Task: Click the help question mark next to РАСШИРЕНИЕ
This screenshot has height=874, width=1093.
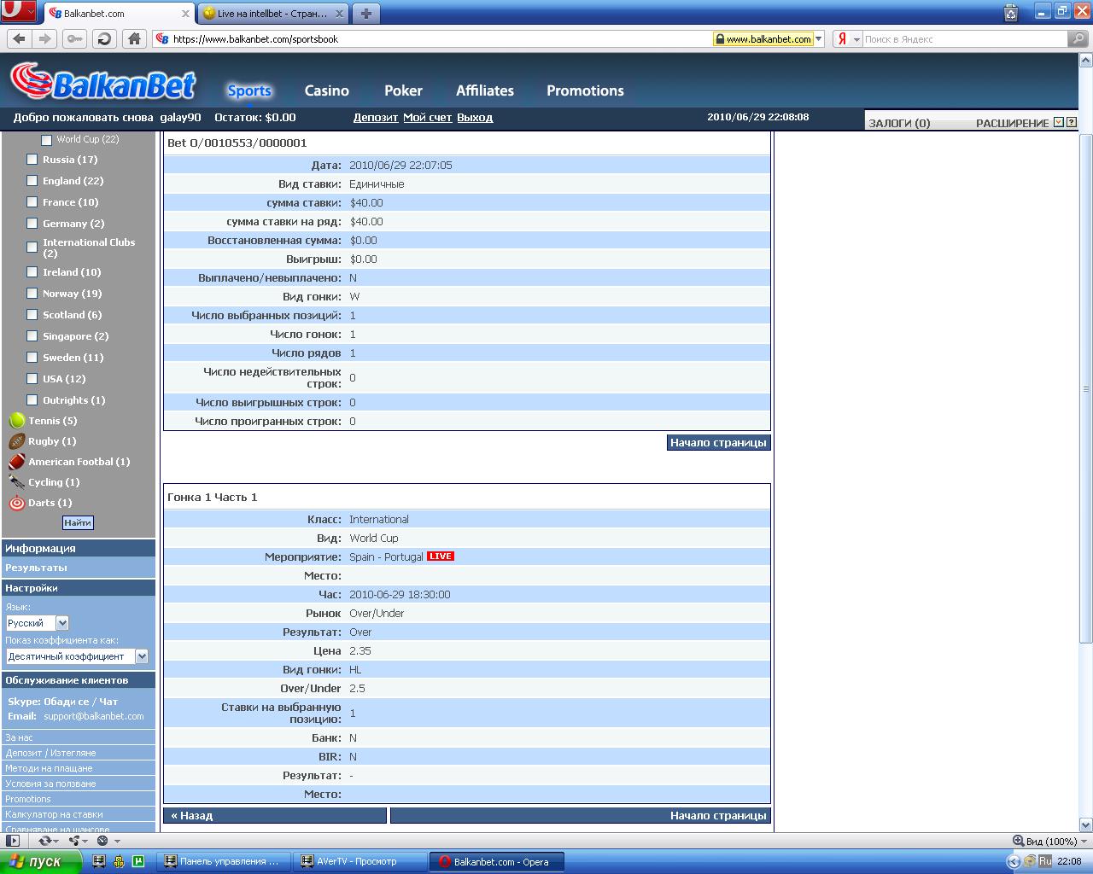Action: 1071,122
